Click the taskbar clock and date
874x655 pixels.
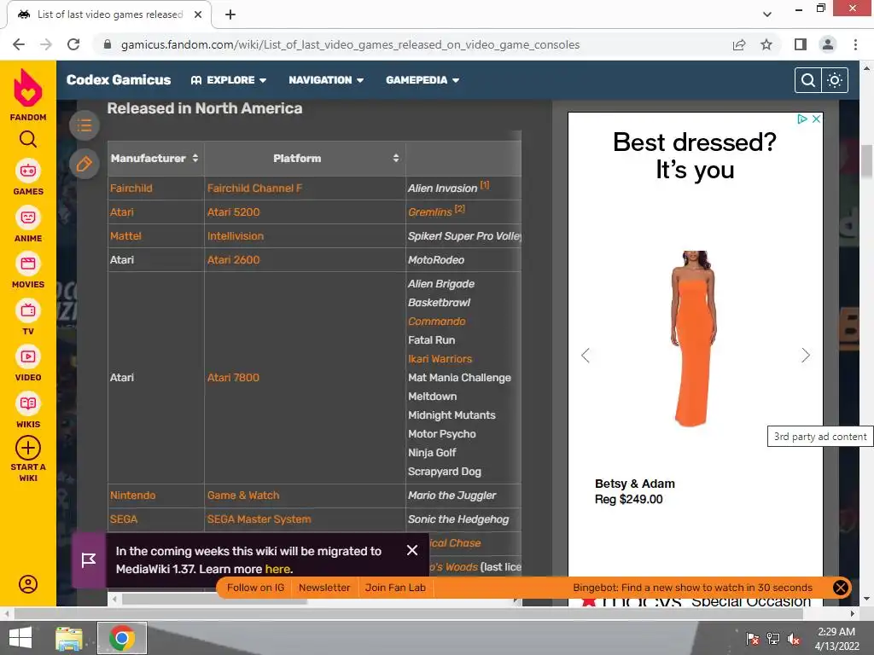[x=836, y=639]
